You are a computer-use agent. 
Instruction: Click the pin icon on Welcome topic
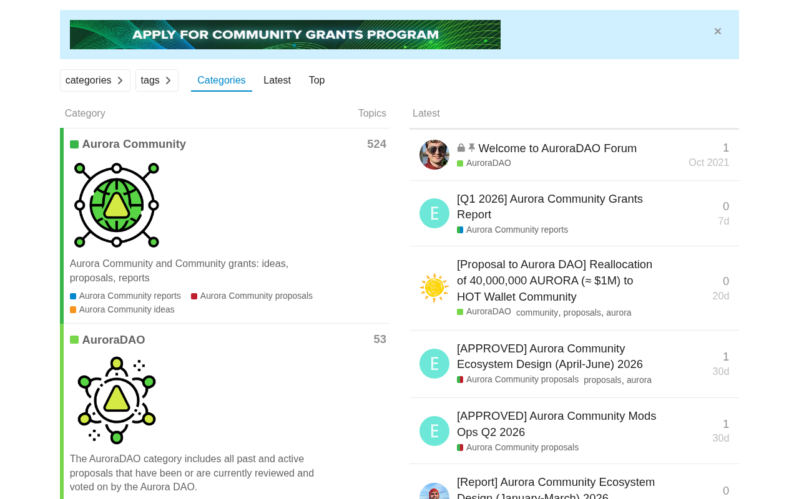pos(472,148)
